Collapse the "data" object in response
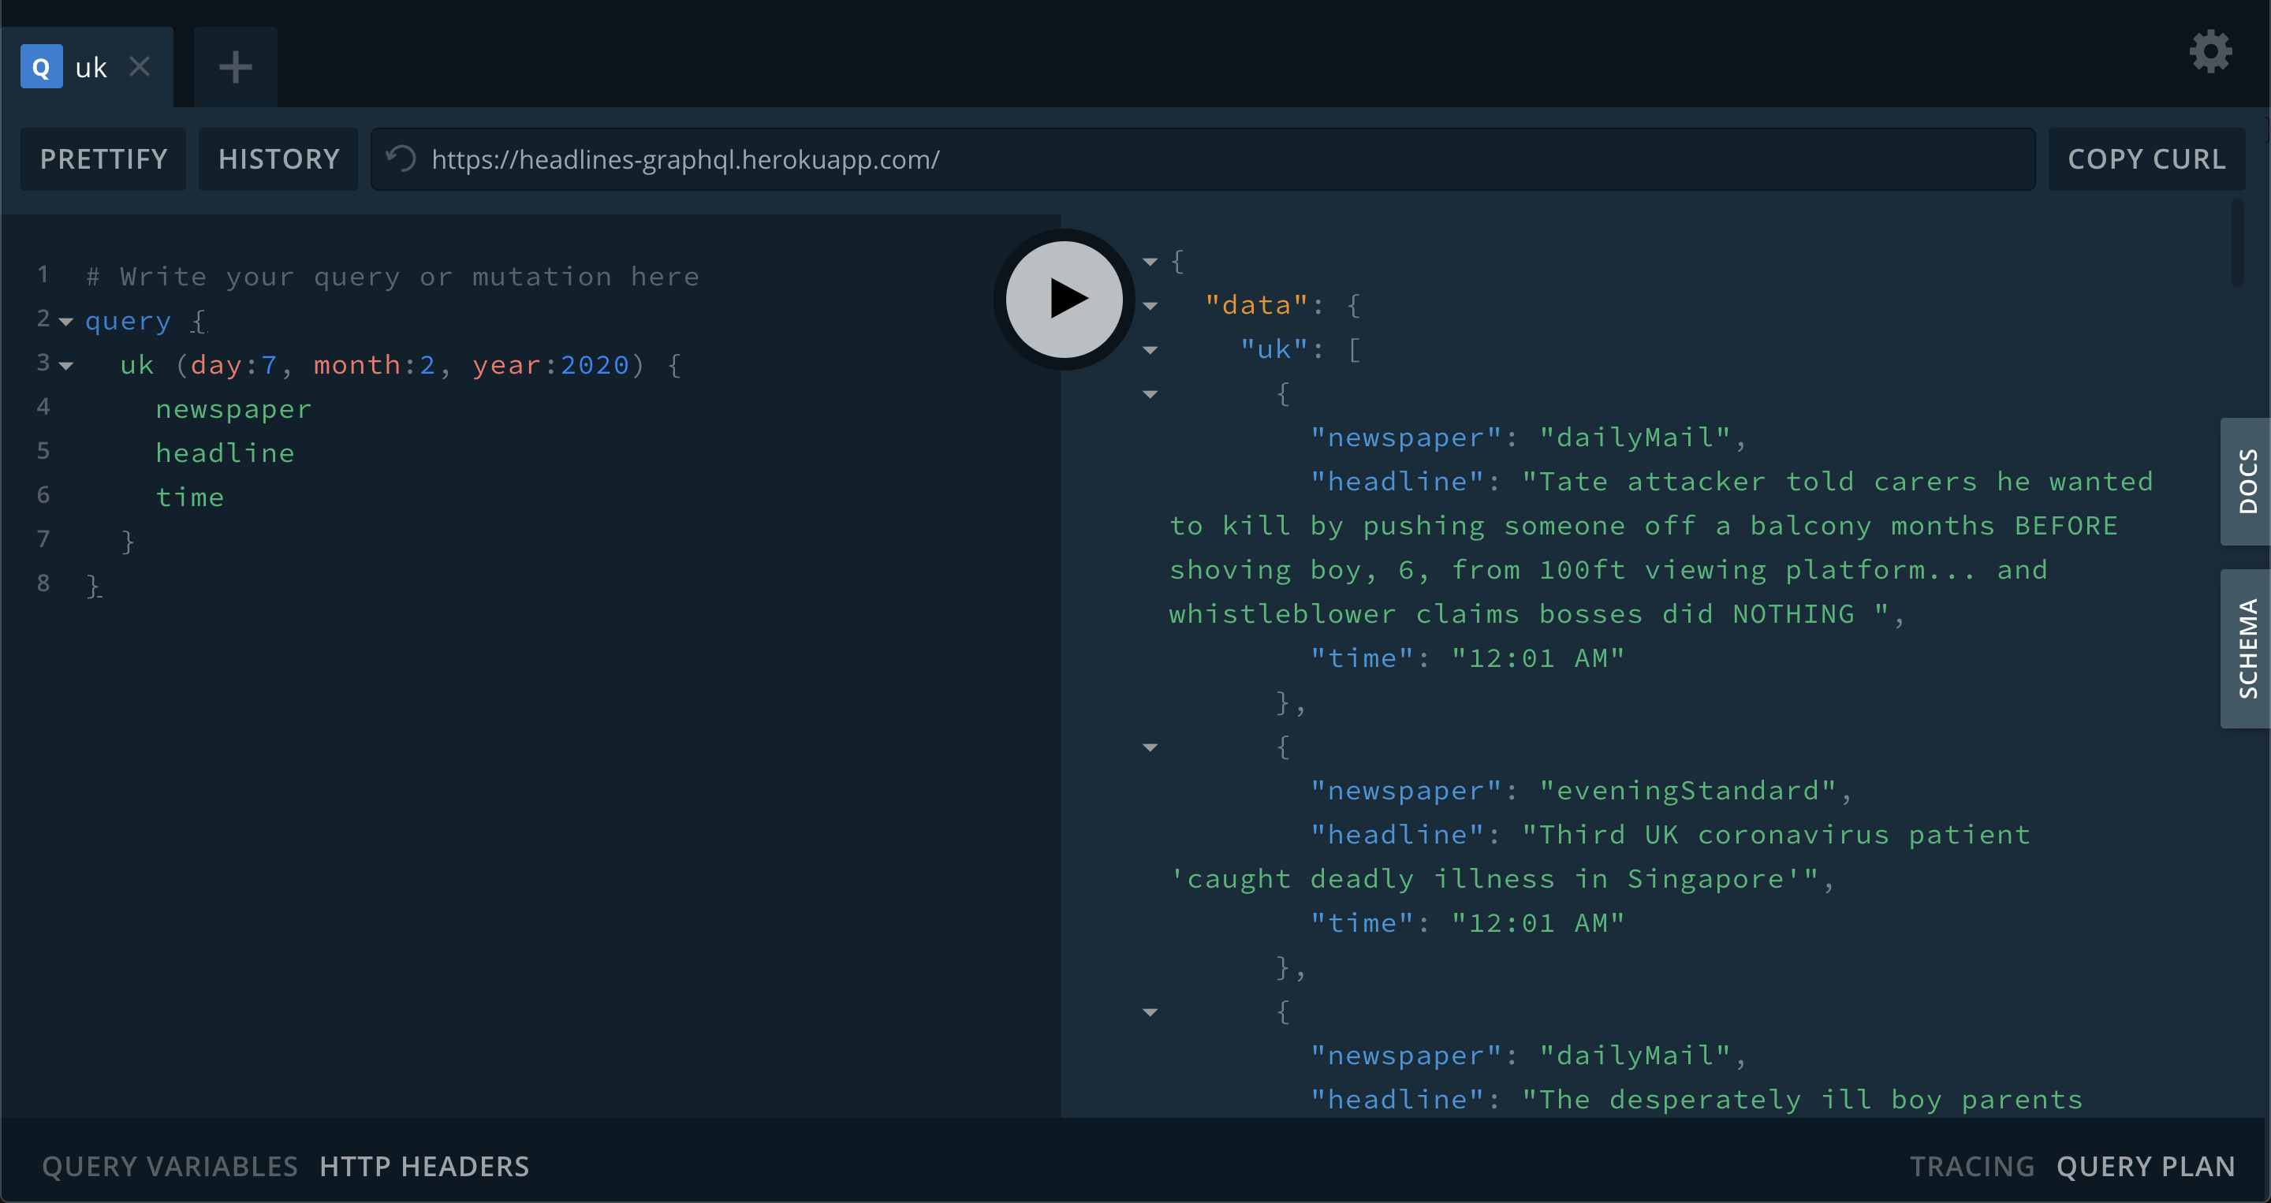2271x1203 pixels. pos(1150,306)
